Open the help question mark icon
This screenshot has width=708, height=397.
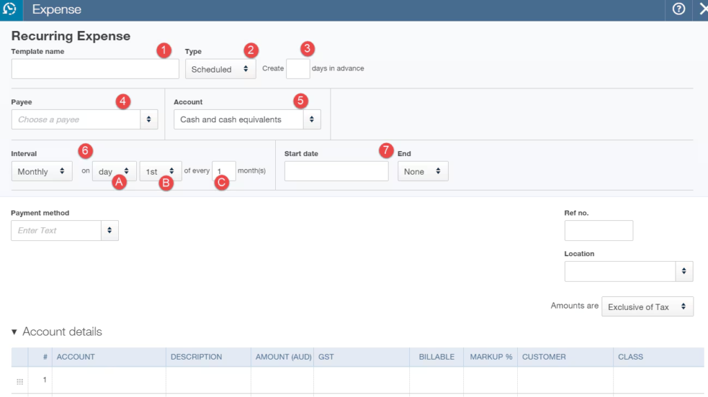(x=678, y=8)
